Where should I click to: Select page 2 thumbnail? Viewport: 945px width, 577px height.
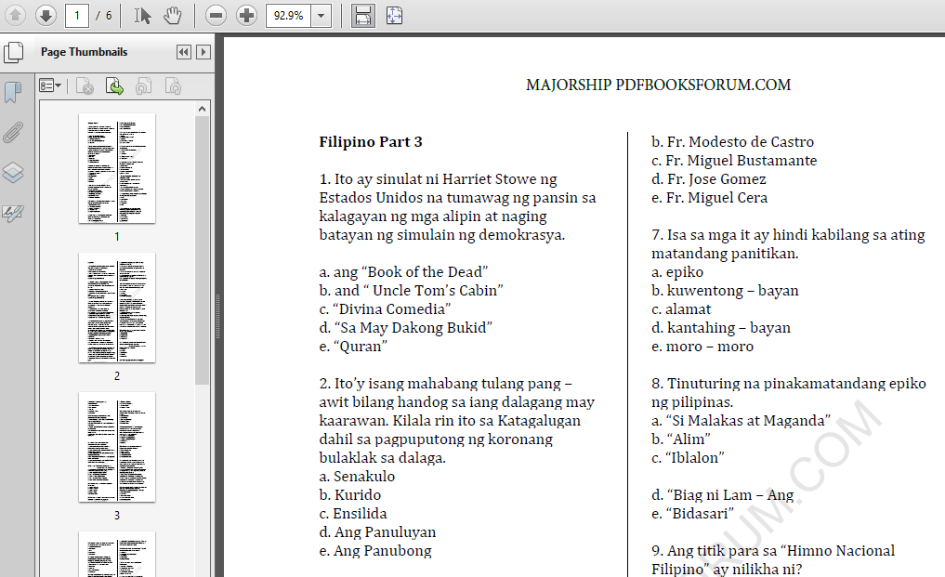click(117, 308)
